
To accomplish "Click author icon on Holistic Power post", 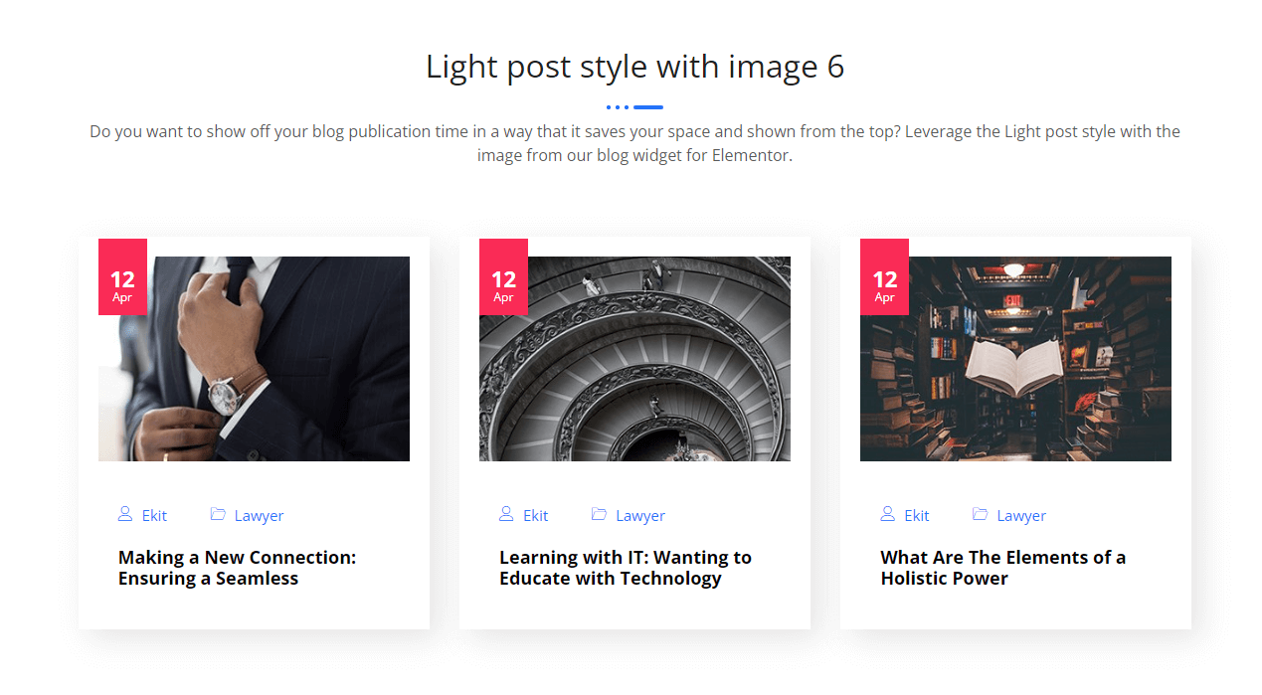I will (887, 514).
